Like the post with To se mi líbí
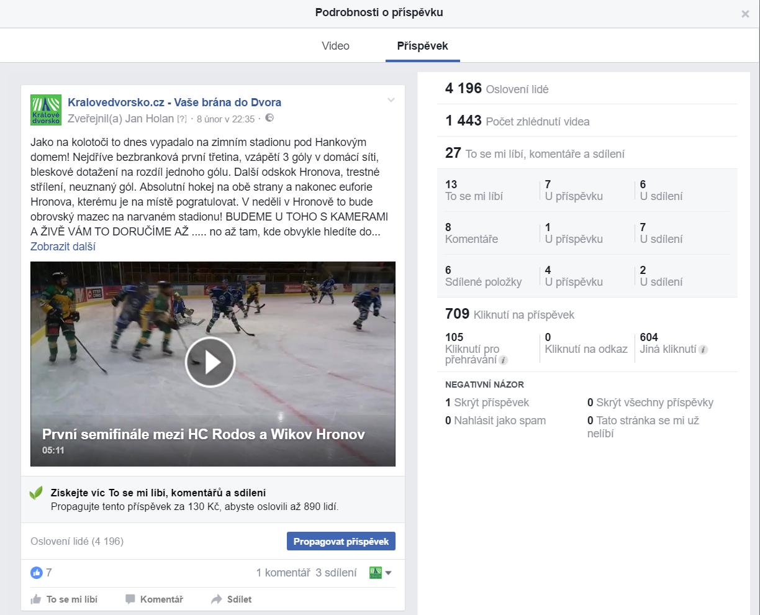Screen dimensions: 760x615 point(65,599)
